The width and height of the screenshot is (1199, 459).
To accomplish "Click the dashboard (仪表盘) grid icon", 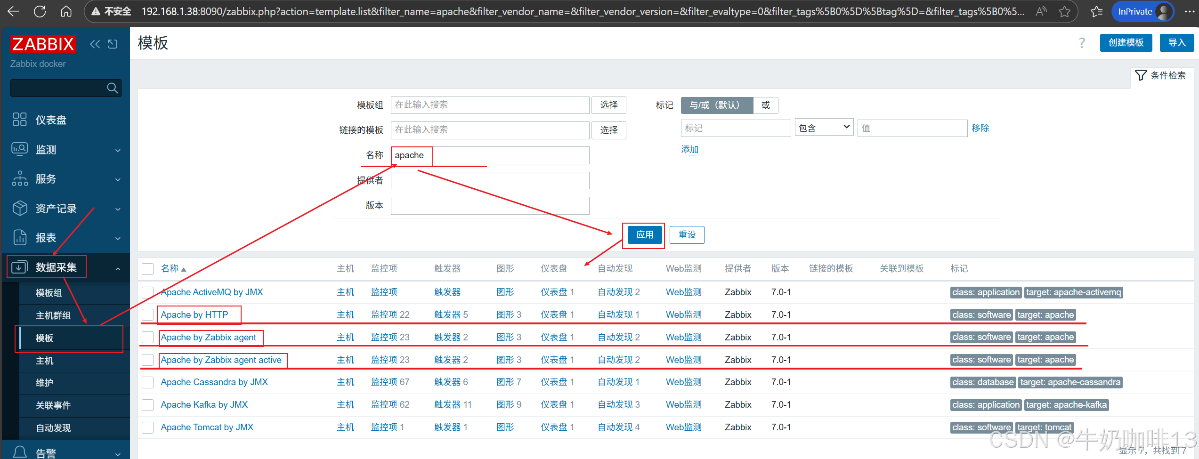I will tap(20, 120).
